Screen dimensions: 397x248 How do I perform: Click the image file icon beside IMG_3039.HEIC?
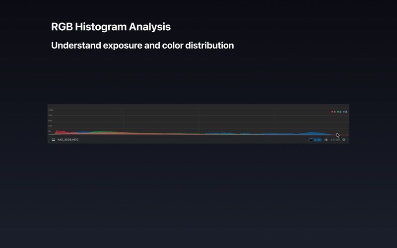click(54, 140)
